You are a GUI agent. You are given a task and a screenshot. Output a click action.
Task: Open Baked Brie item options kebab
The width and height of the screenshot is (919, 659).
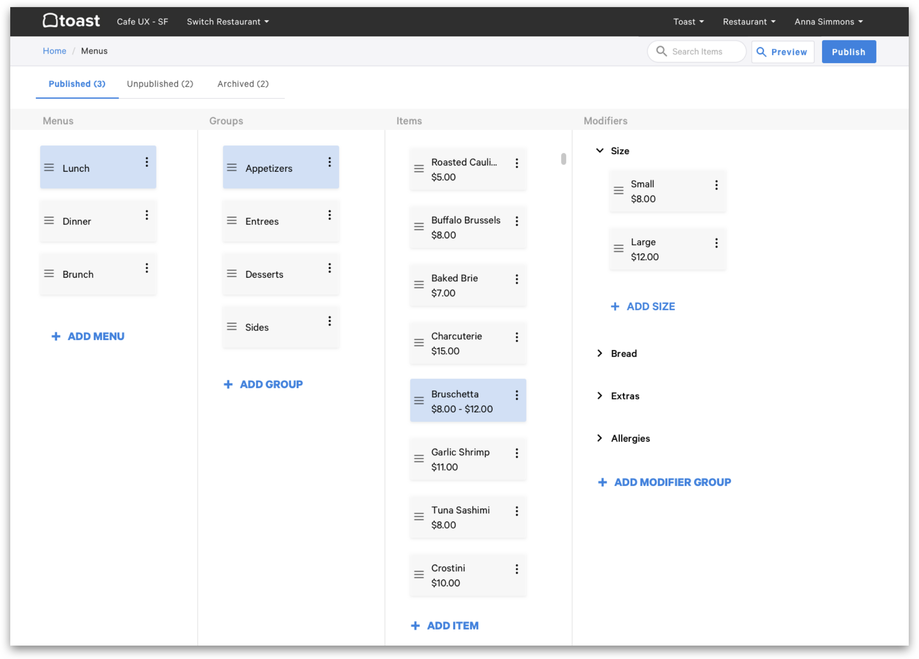tap(517, 279)
